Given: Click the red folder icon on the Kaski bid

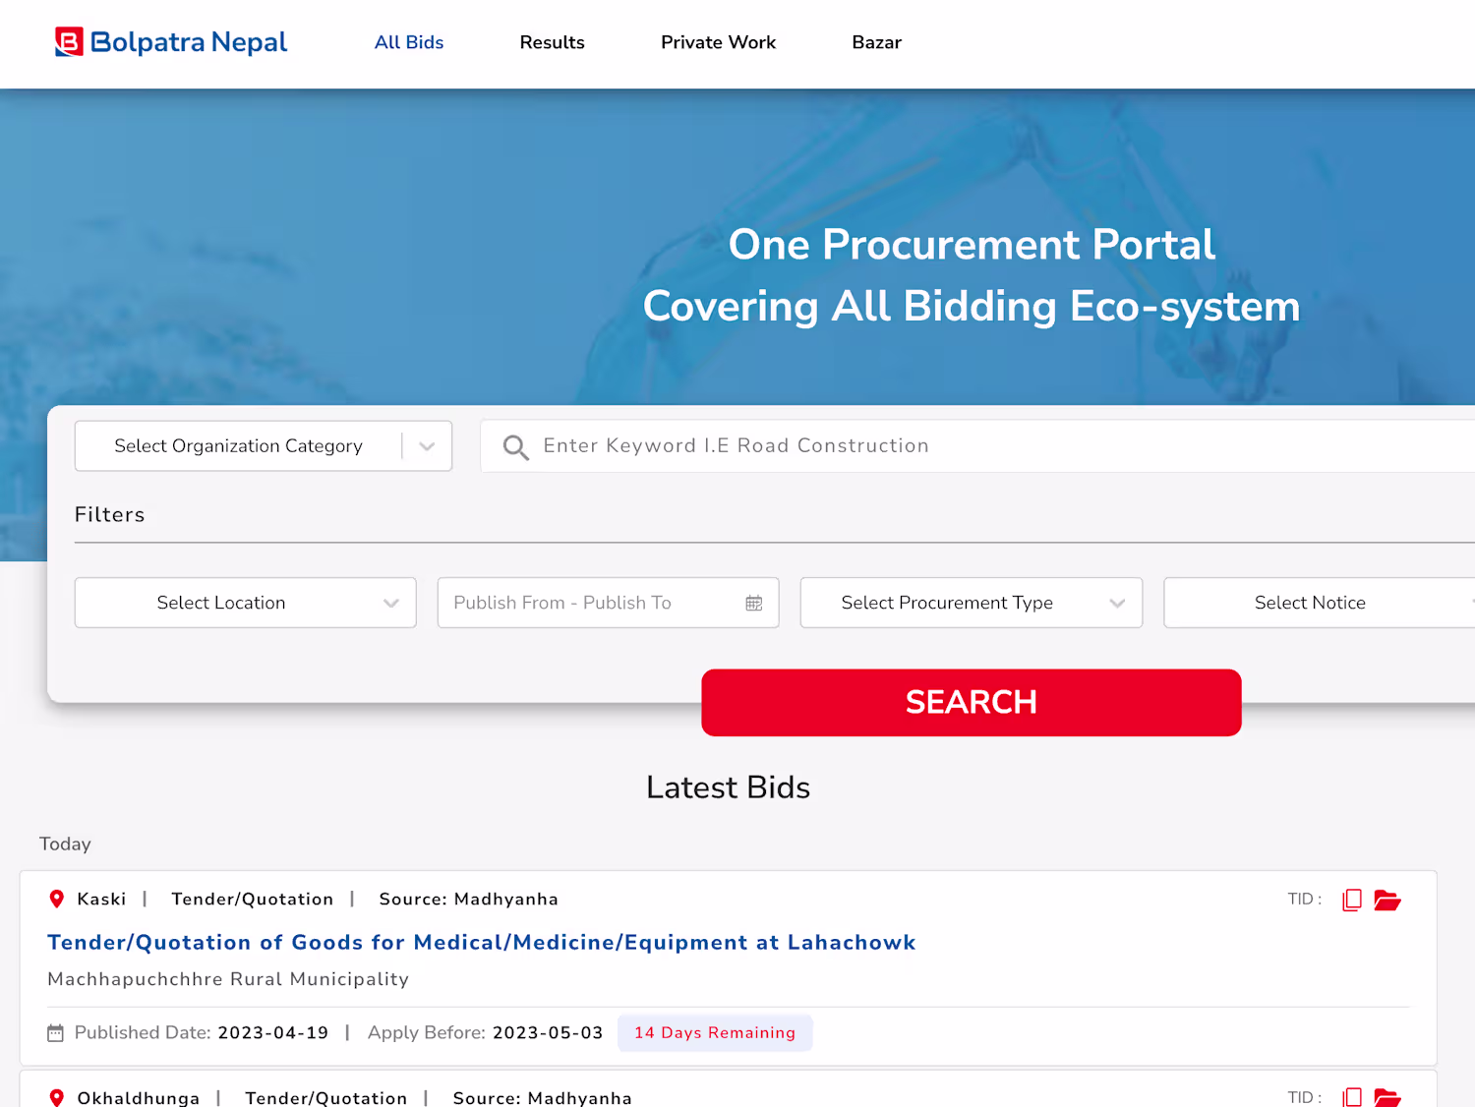Looking at the screenshot, I should point(1387,900).
